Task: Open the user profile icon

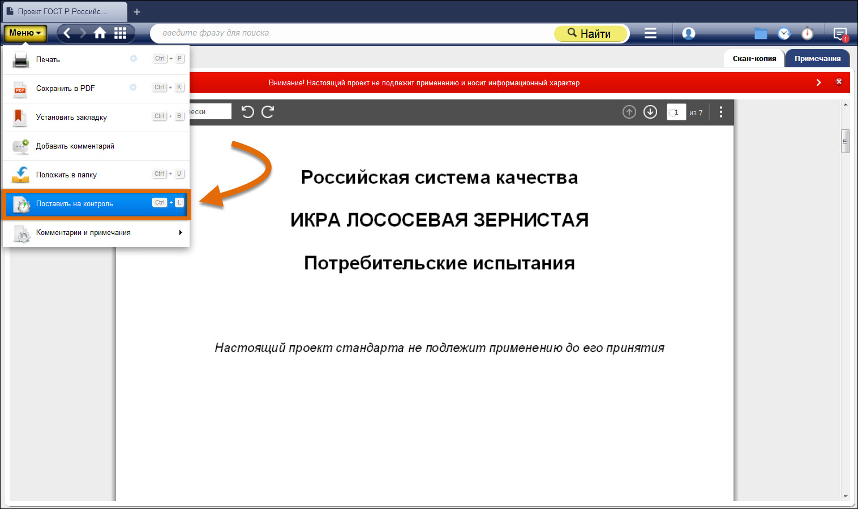Action: click(x=689, y=33)
